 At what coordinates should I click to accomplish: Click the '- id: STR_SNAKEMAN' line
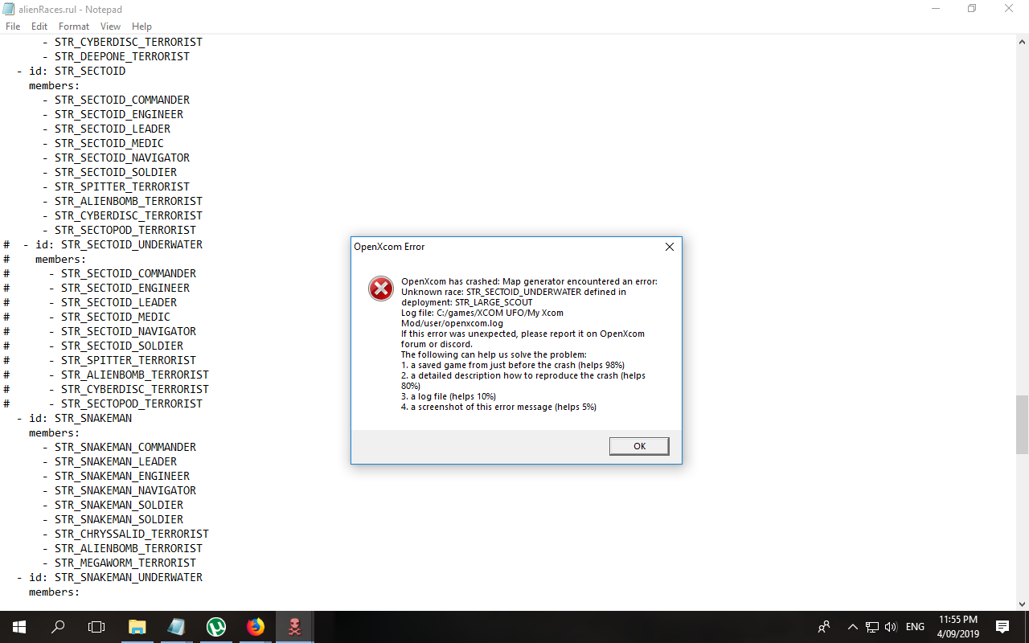point(74,418)
